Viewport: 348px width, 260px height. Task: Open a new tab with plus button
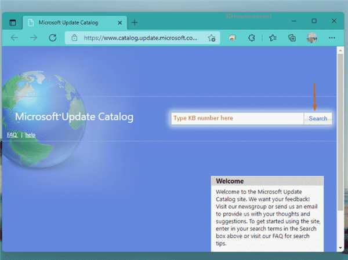pos(135,23)
